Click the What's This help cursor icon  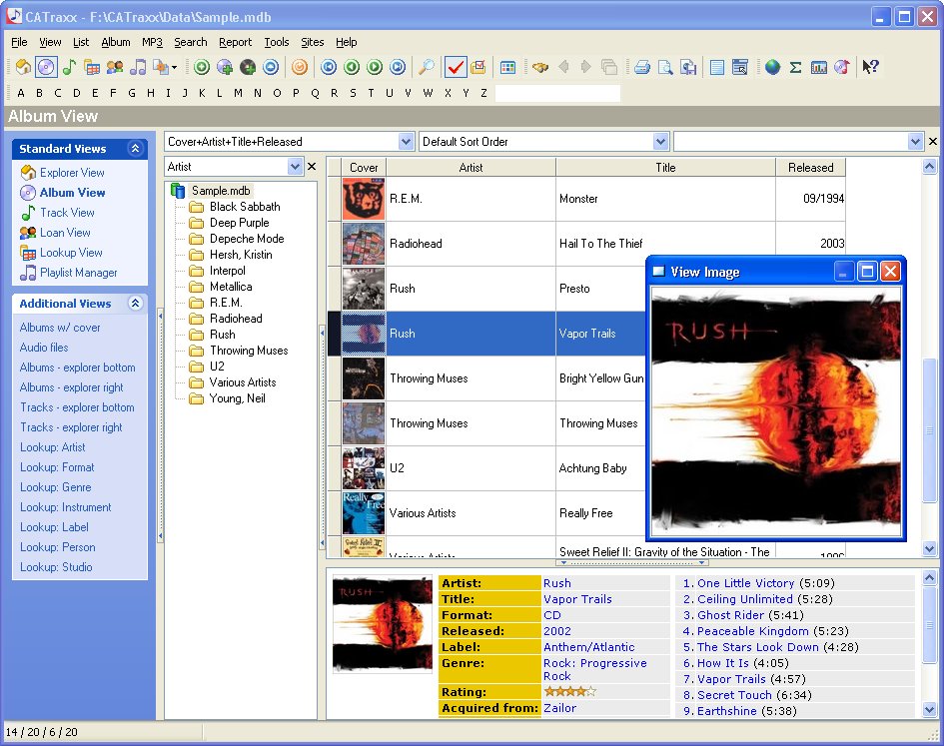pos(870,67)
